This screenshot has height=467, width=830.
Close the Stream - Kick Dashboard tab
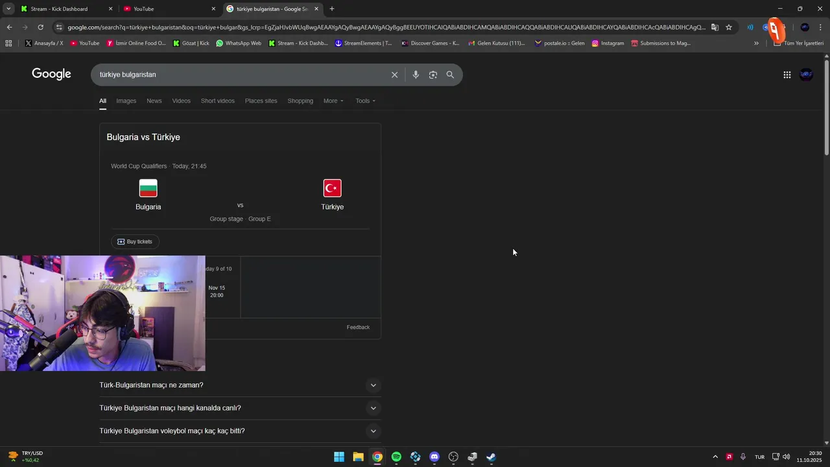110,9
